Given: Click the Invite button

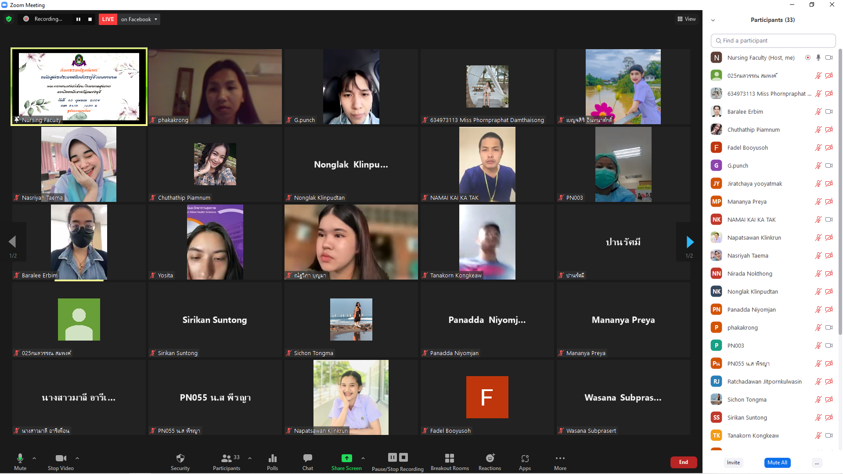Looking at the screenshot, I should (733, 463).
